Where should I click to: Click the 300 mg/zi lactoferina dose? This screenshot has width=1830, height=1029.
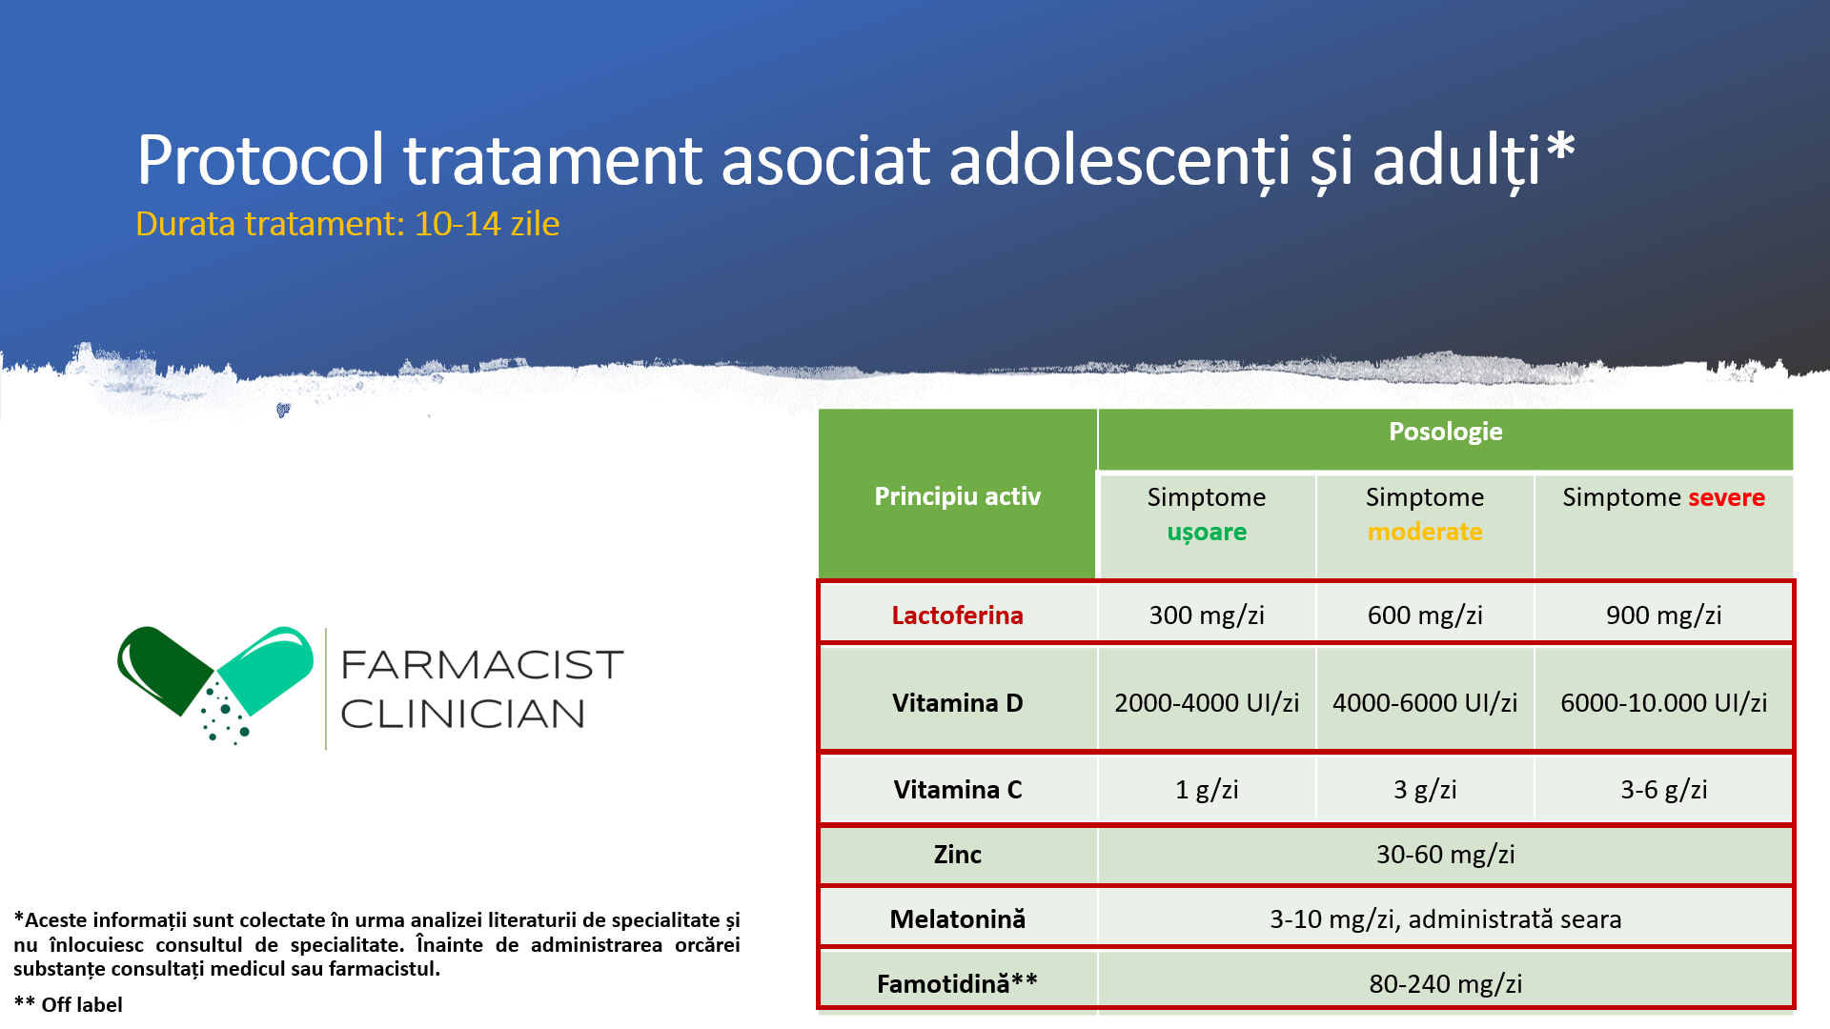click(1206, 615)
